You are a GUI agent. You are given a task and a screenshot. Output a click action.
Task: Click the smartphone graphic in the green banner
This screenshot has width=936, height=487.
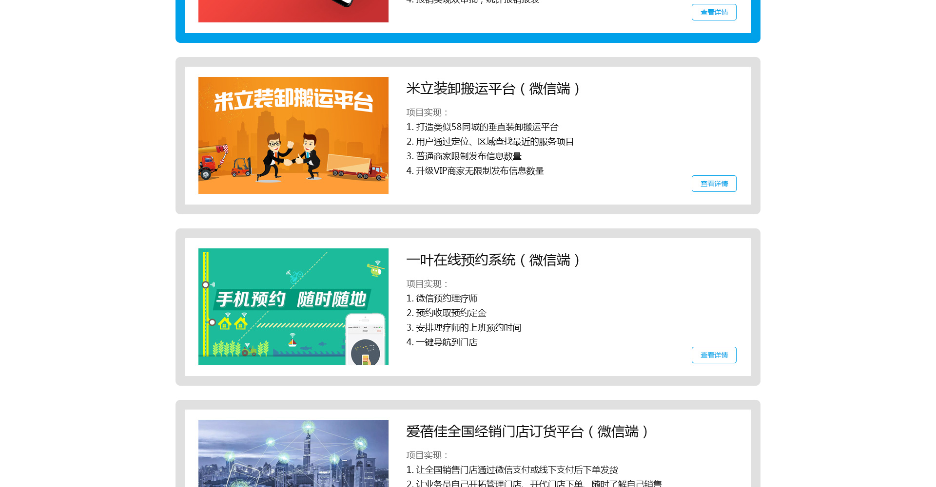pos(366,341)
